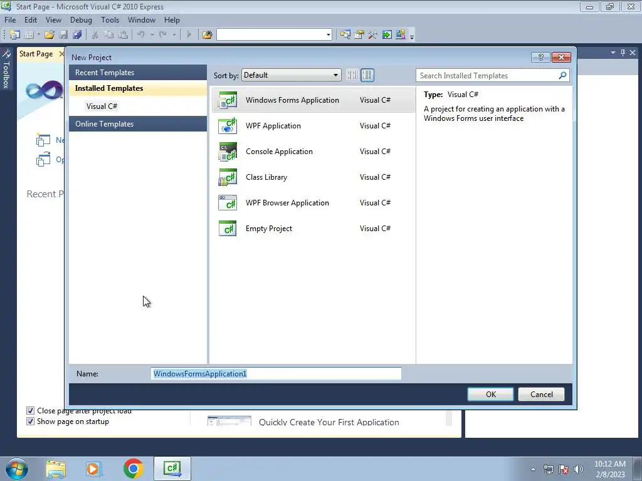
Task: Click the Cut toolbar icon
Action: [95, 35]
